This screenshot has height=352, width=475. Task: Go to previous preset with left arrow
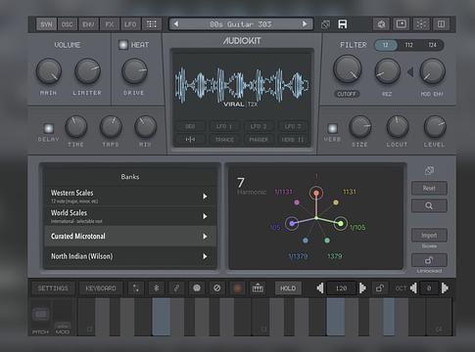click(176, 23)
